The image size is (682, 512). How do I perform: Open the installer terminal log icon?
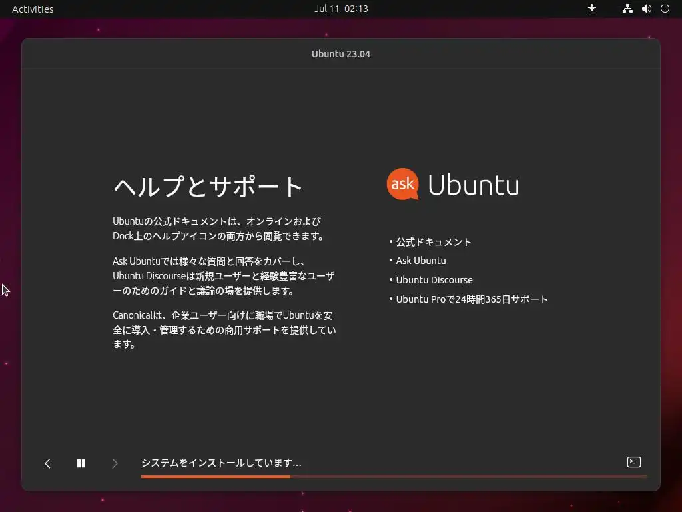[634, 462]
